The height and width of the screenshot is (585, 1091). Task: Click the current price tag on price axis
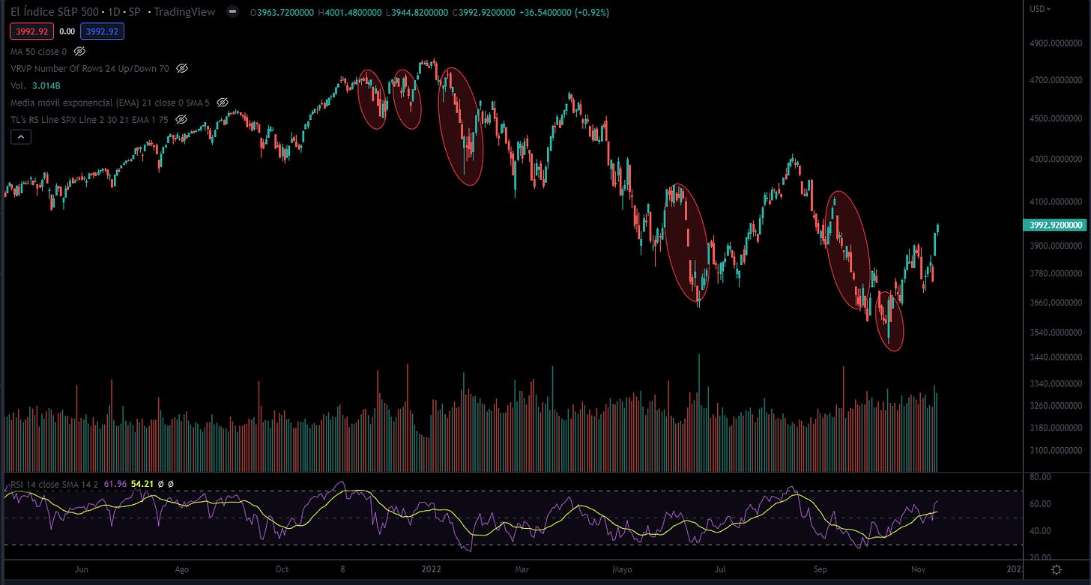1055,225
